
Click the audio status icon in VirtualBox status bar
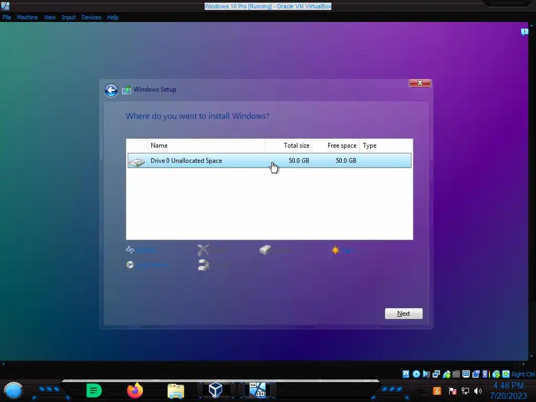tap(426, 374)
